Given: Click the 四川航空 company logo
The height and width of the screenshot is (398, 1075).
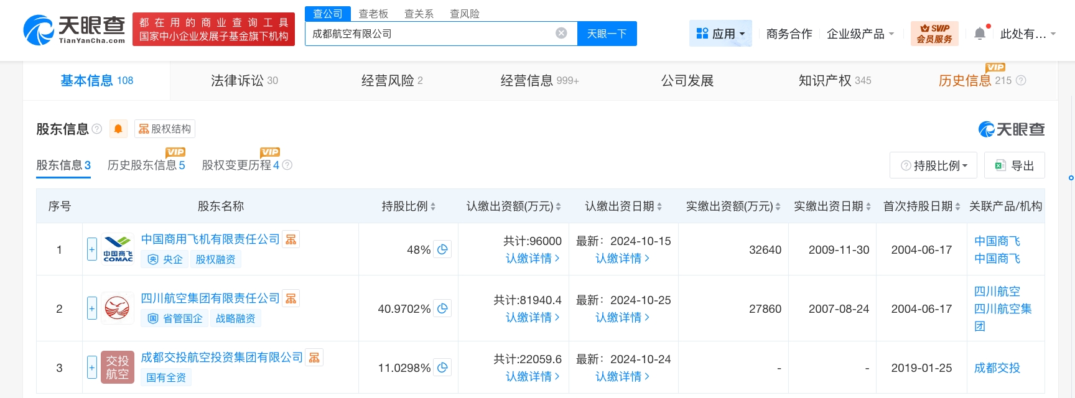Looking at the screenshot, I should click(118, 308).
